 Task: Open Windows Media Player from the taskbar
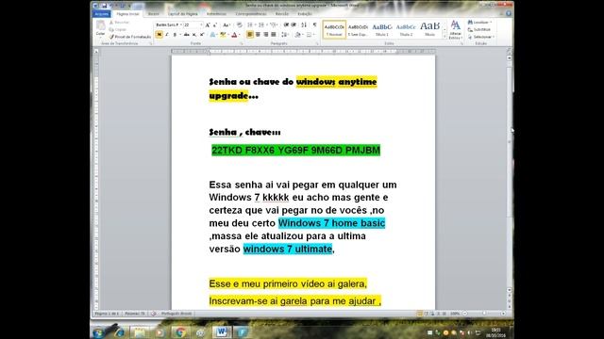tap(159, 331)
